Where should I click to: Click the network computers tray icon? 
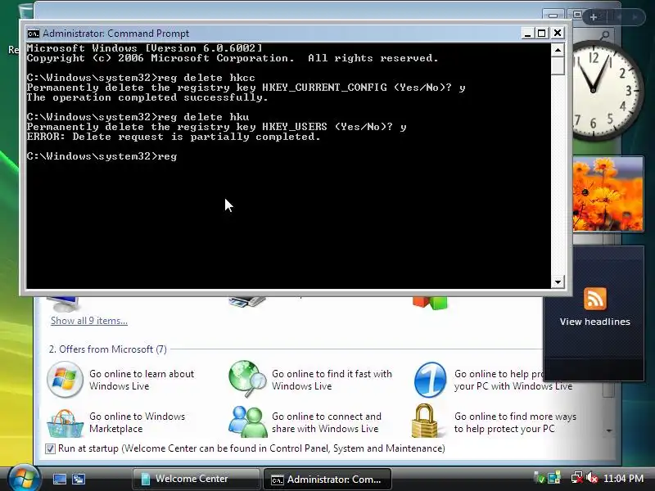pyautogui.click(x=554, y=478)
